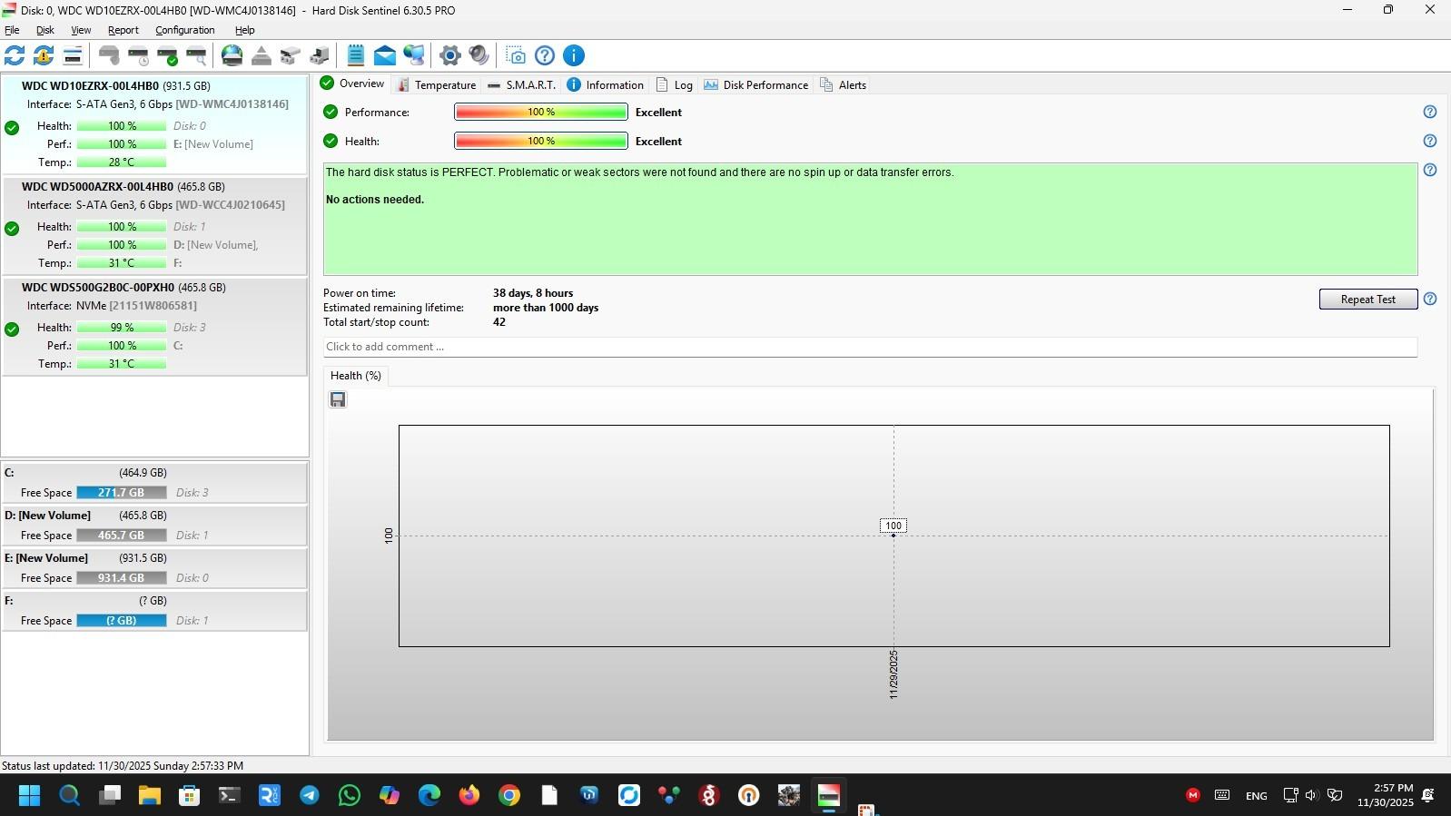Switch to the S.M.A.R.T. tab

(521, 85)
